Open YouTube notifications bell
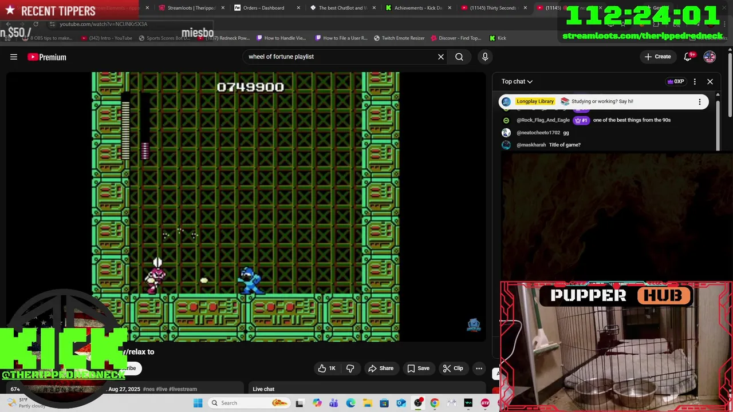This screenshot has height=412, width=733. pyautogui.click(x=688, y=57)
